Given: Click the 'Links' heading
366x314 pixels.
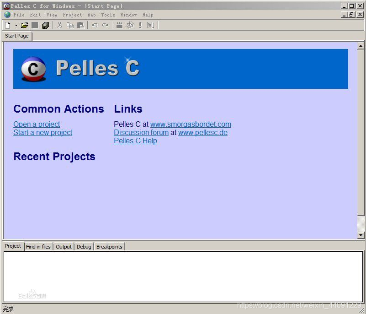Looking at the screenshot, I should [128, 109].
